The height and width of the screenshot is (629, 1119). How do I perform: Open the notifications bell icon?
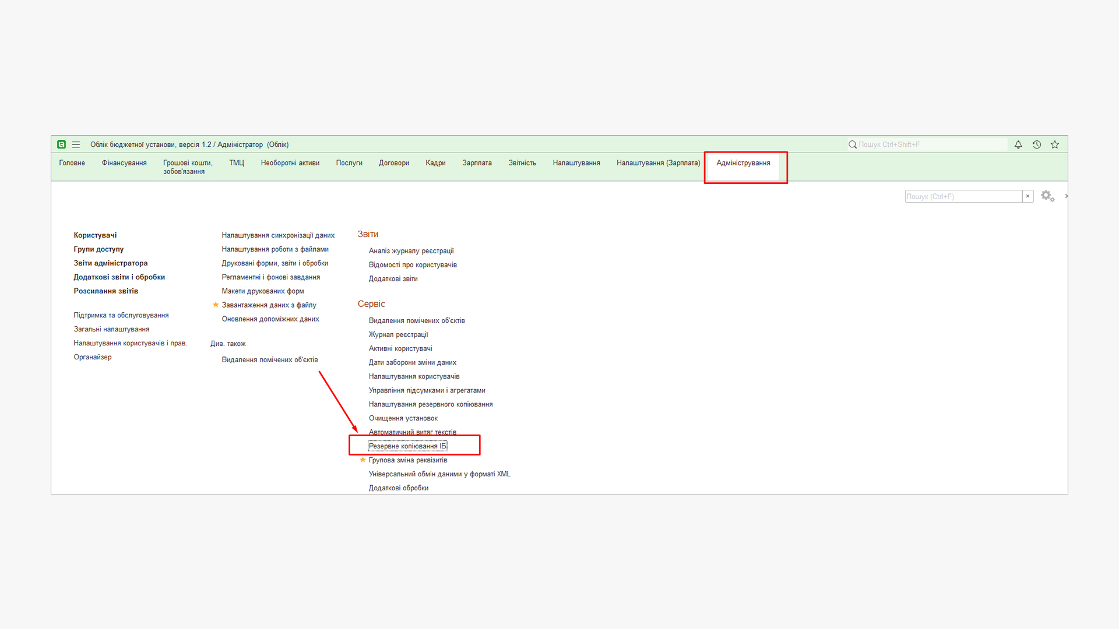click(x=1018, y=144)
